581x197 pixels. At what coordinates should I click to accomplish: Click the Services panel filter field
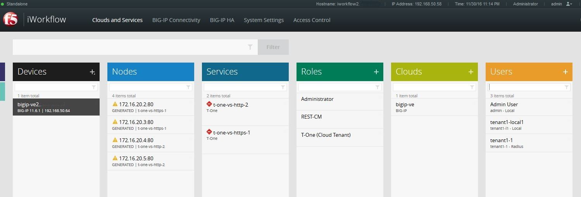(x=245, y=87)
